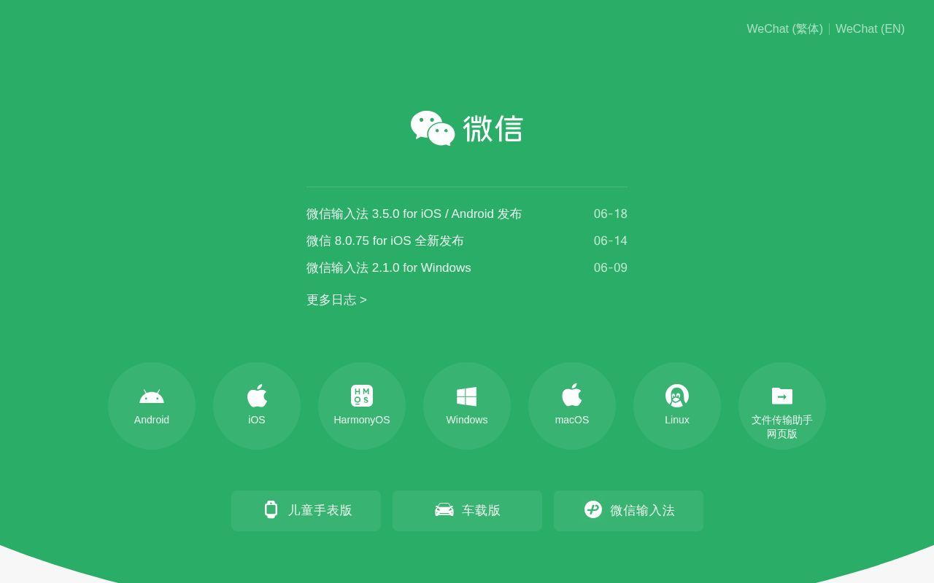Open the Linux penguin icon
This screenshot has height=583, width=934.
point(677,396)
